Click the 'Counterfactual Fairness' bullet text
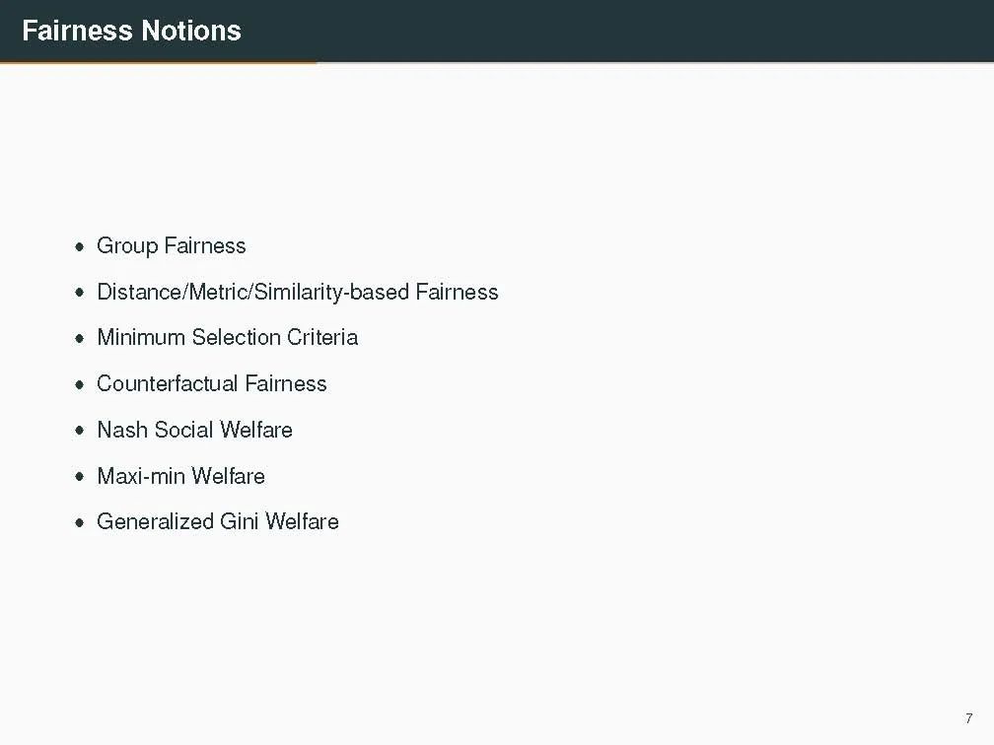Image resolution: width=994 pixels, height=745 pixels. (212, 383)
